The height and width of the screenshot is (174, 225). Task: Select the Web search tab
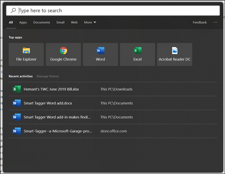click(x=74, y=22)
